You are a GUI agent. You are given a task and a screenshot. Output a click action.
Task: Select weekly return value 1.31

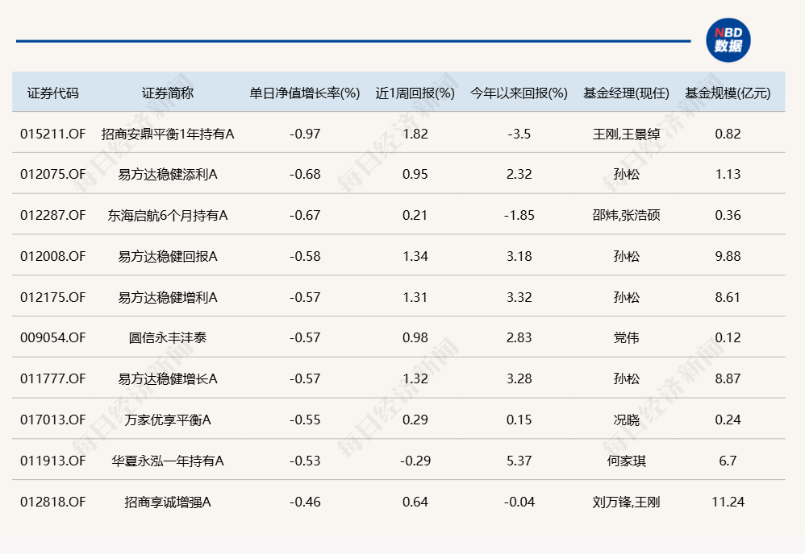click(x=415, y=297)
